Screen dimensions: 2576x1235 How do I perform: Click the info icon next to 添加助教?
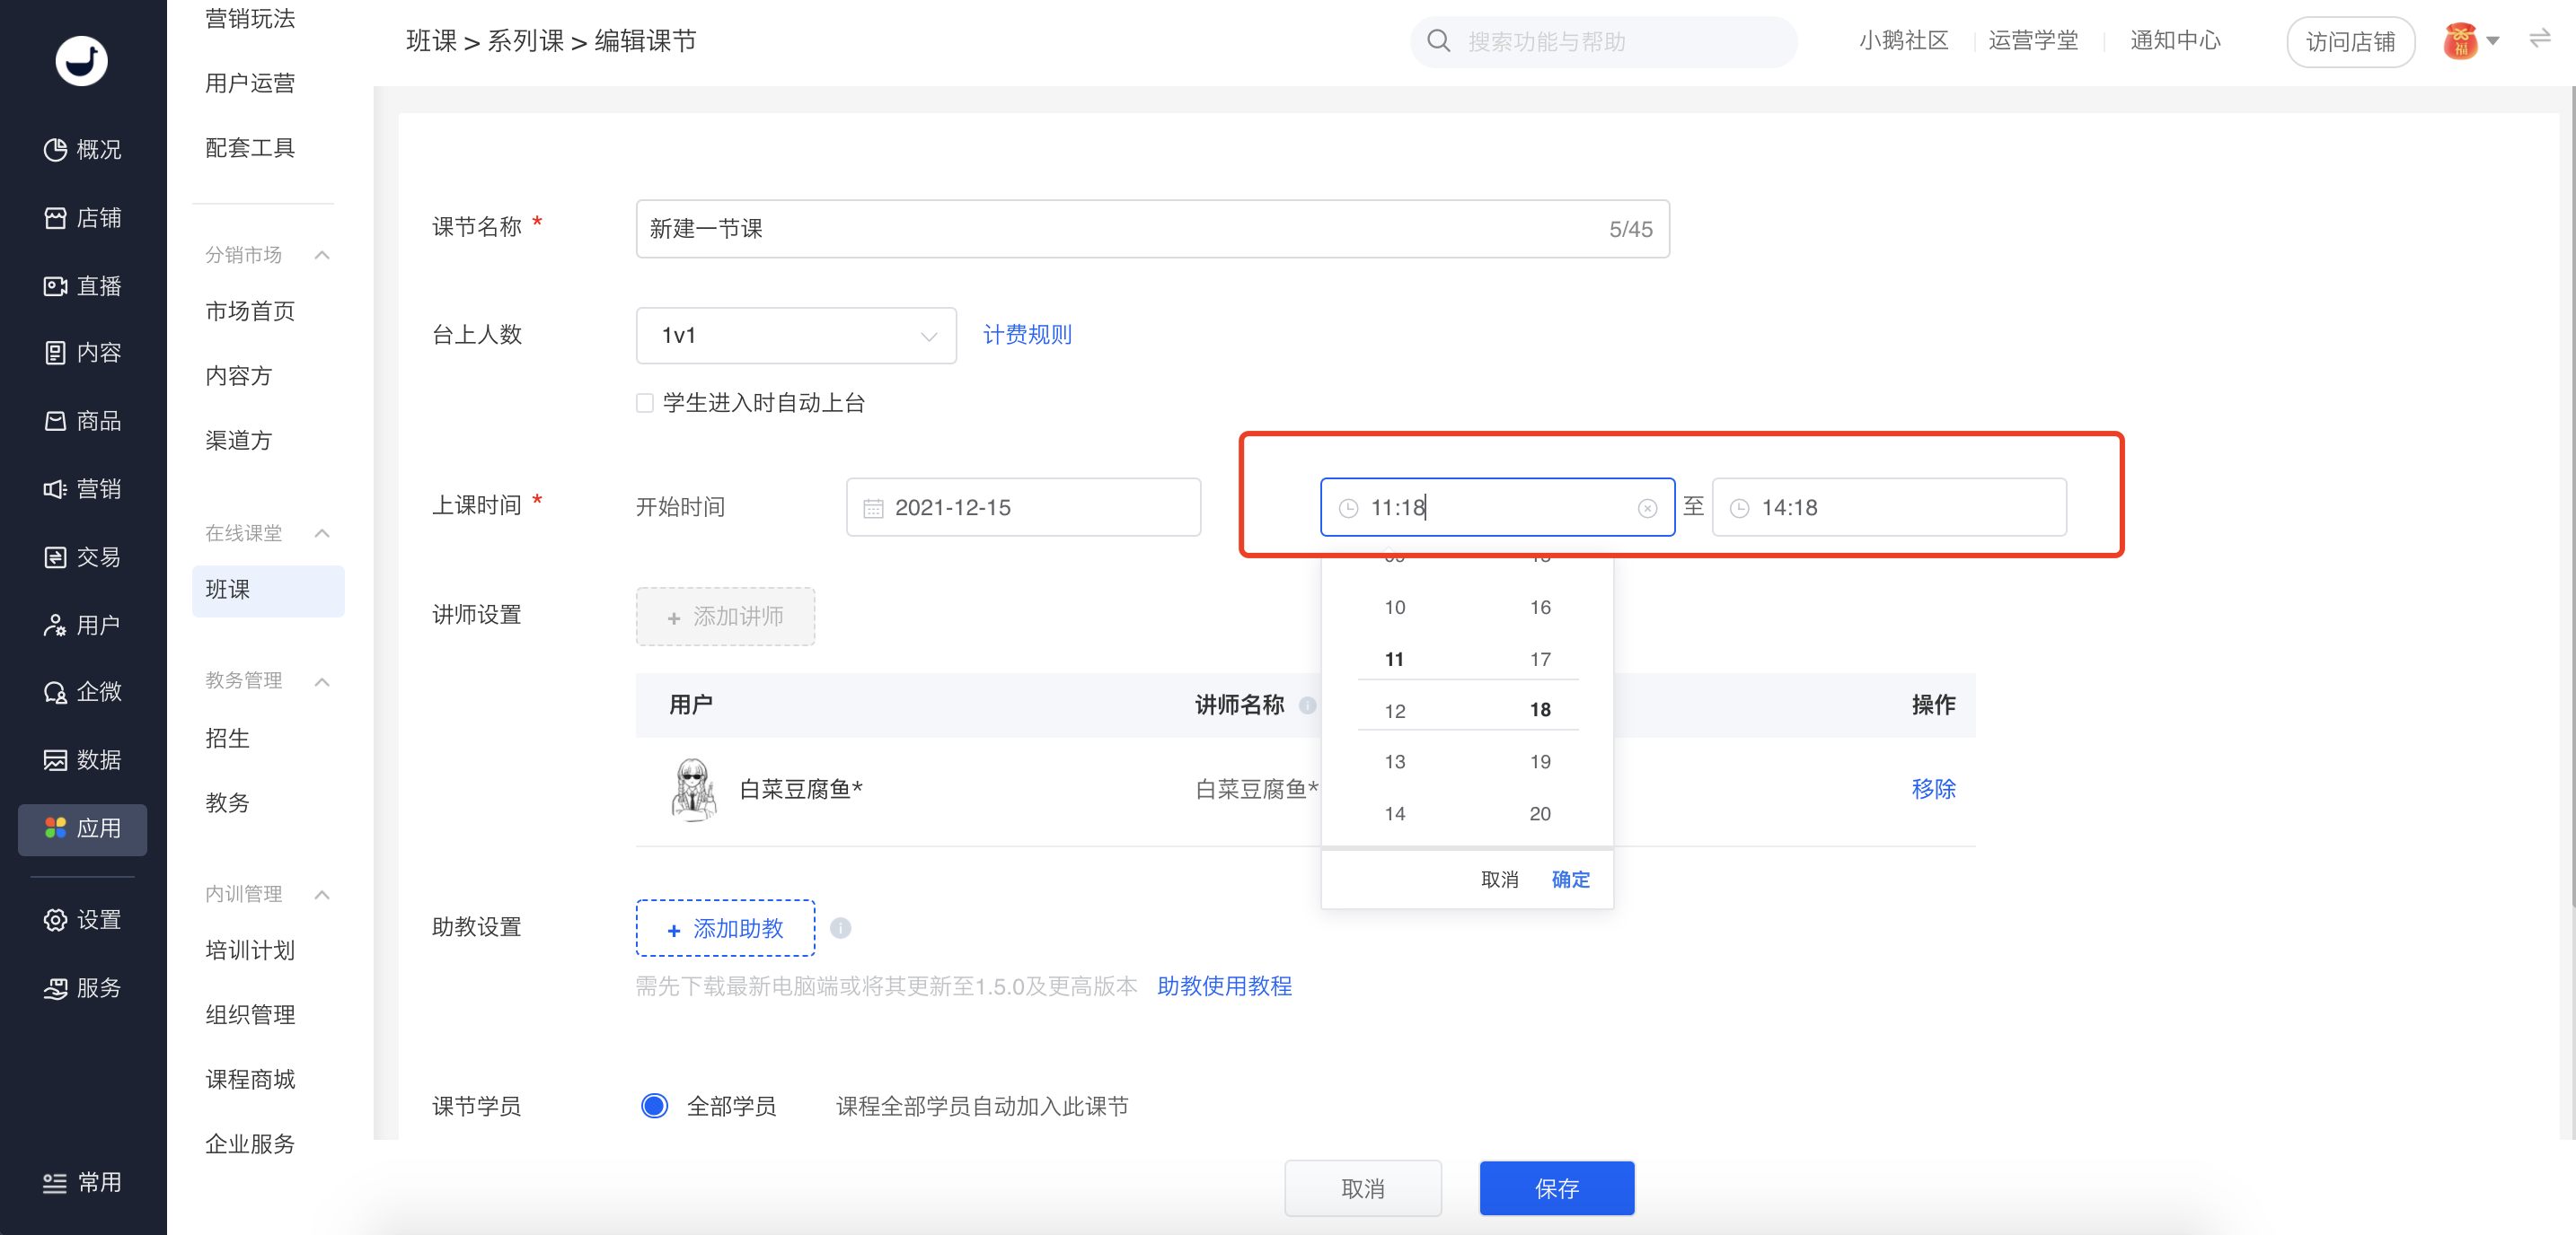840,928
